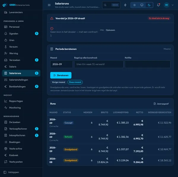Click the Regel op elke loonstrook field

point(99,64)
